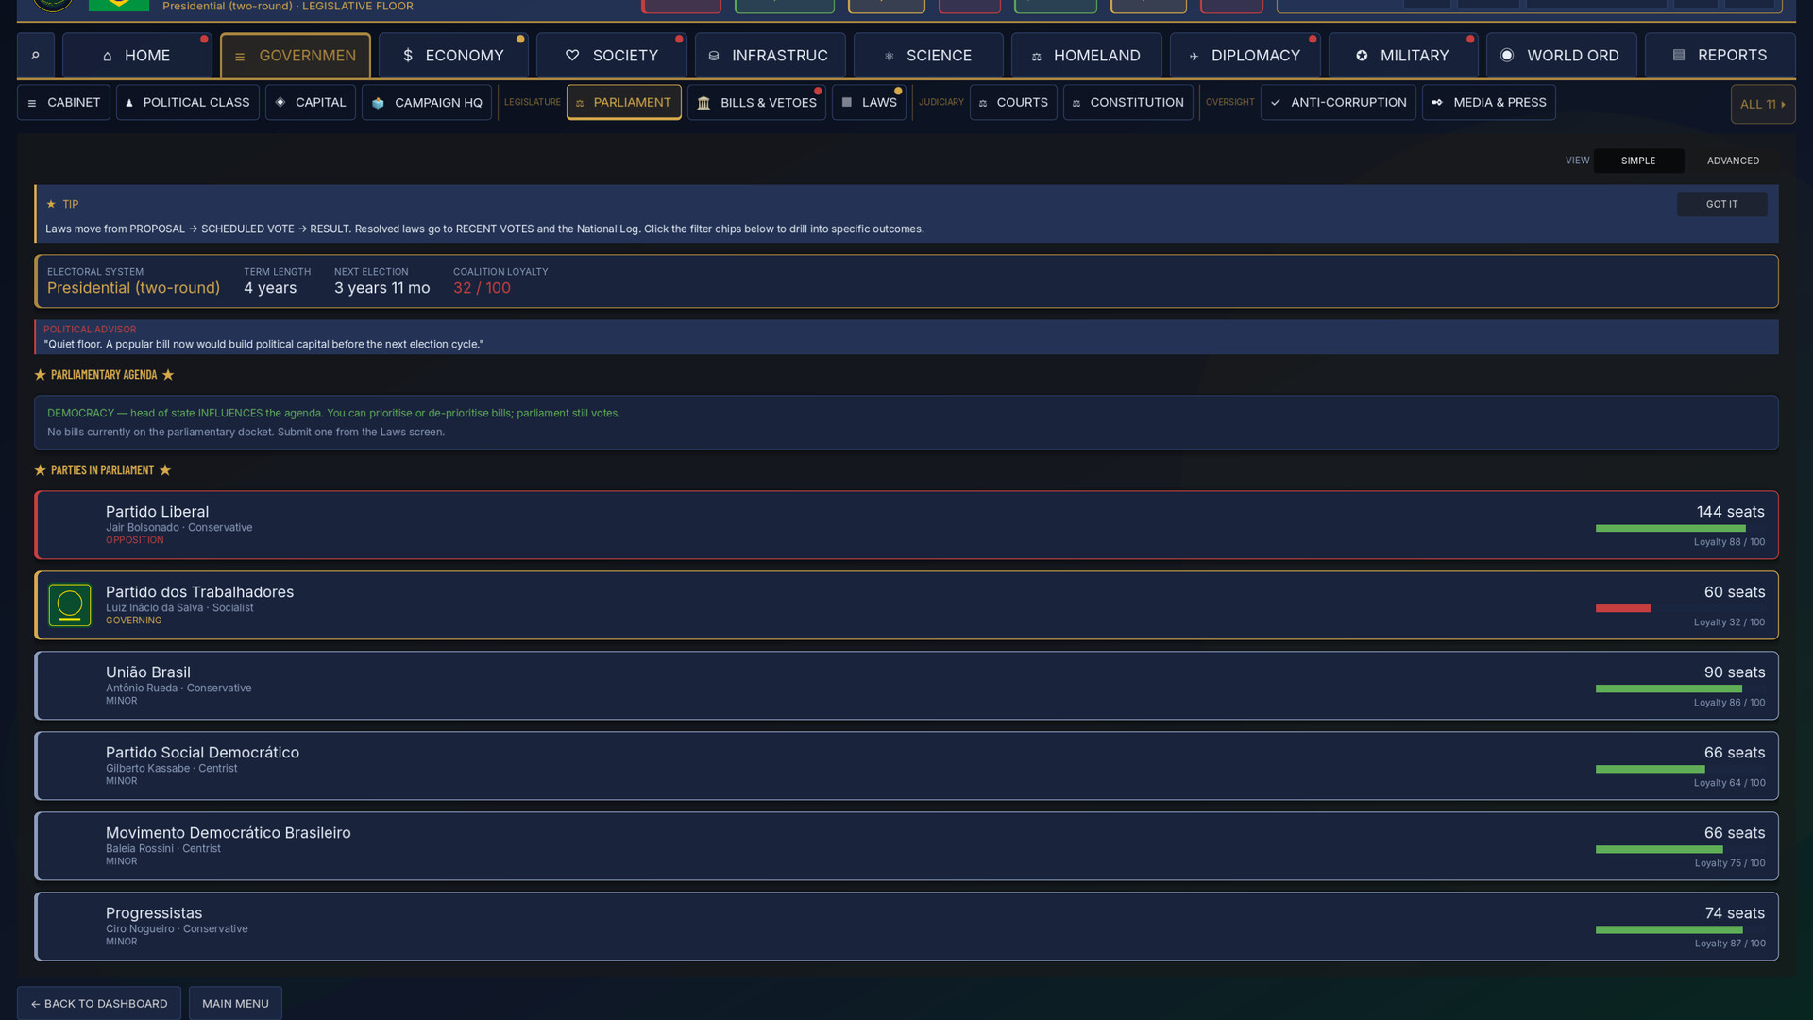Click the Home house icon
The height and width of the screenshot is (1020, 1813).
click(108, 57)
